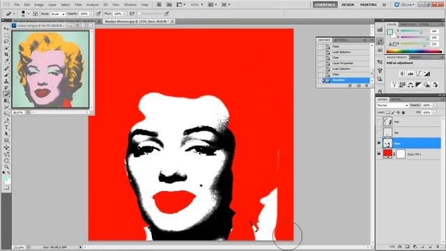Select the Horizontal Type tool
The image size is (446, 251).
6,128
